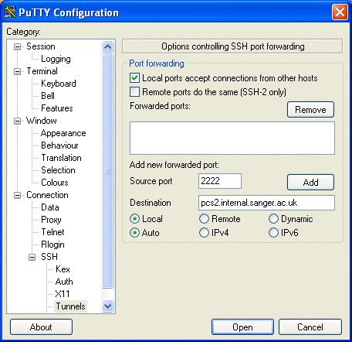Collapse the Terminal category expander
This screenshot has height=342, width=352.
(18, 71)
